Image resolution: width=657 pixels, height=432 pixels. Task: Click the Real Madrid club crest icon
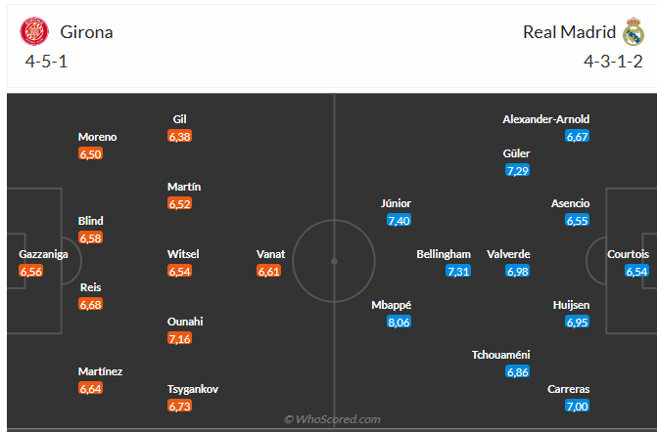pos(633,31)
